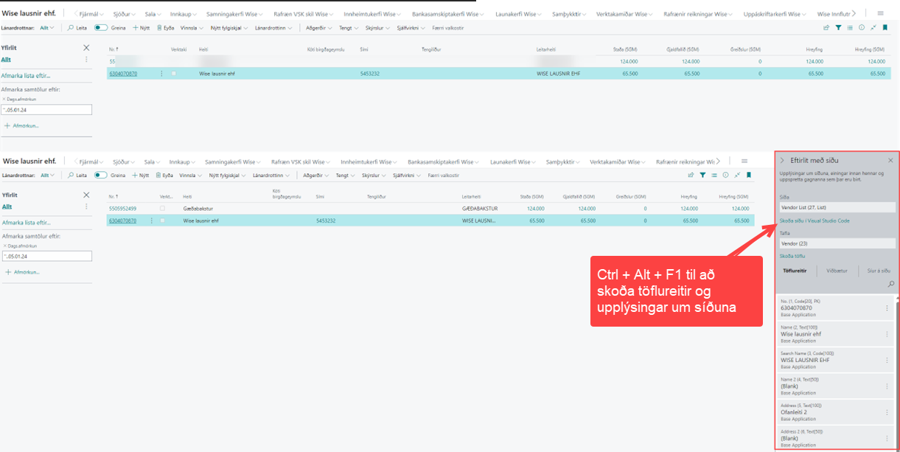The width and height of the screenshot is (900, 452).
Task: Expand the Wise Innflutr menu dropdown
Action: [833, 14]
